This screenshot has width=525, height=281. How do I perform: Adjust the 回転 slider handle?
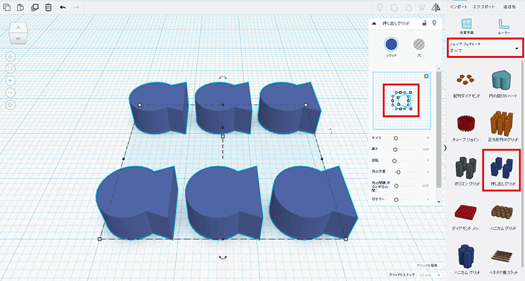click(394, 161)
